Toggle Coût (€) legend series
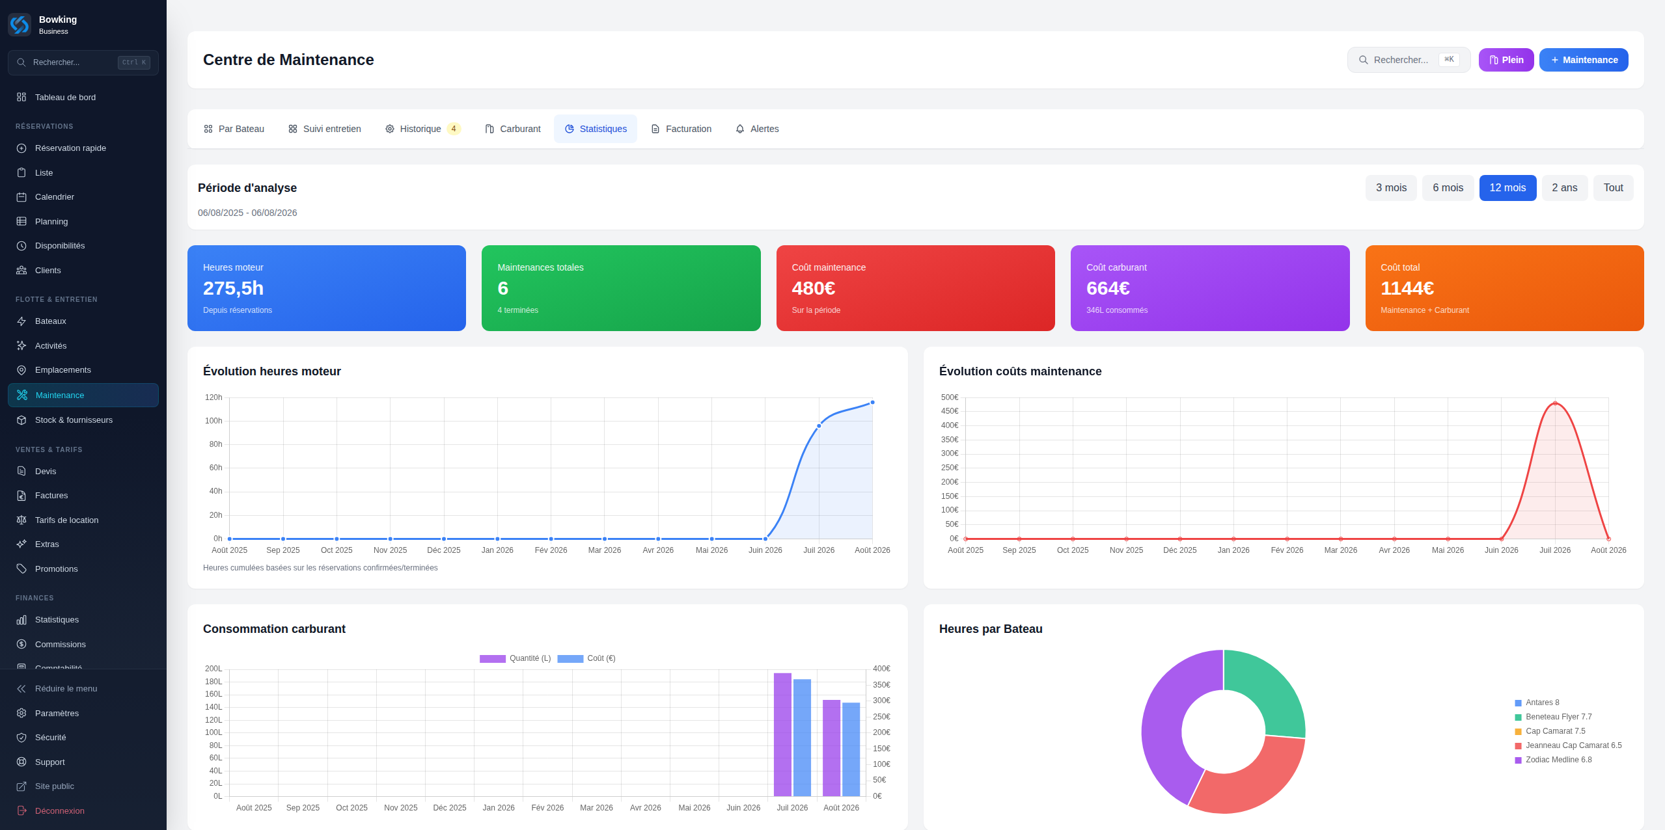The width and height of the screenshot is (1665, 830). (586, 658)
